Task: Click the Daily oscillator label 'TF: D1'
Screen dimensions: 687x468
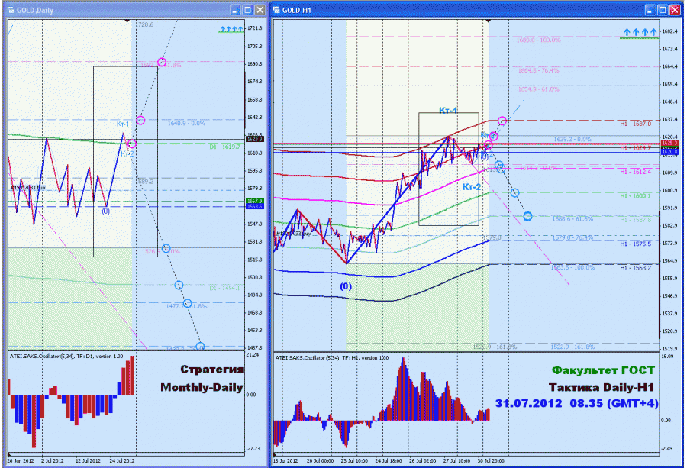Action: [x=87, y=357]
